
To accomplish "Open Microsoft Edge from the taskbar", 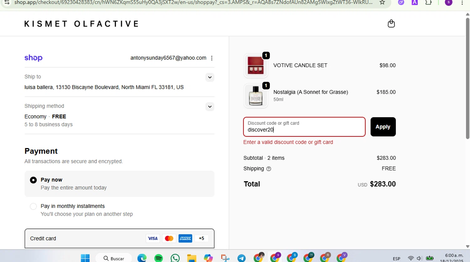I will click(142, 258).
